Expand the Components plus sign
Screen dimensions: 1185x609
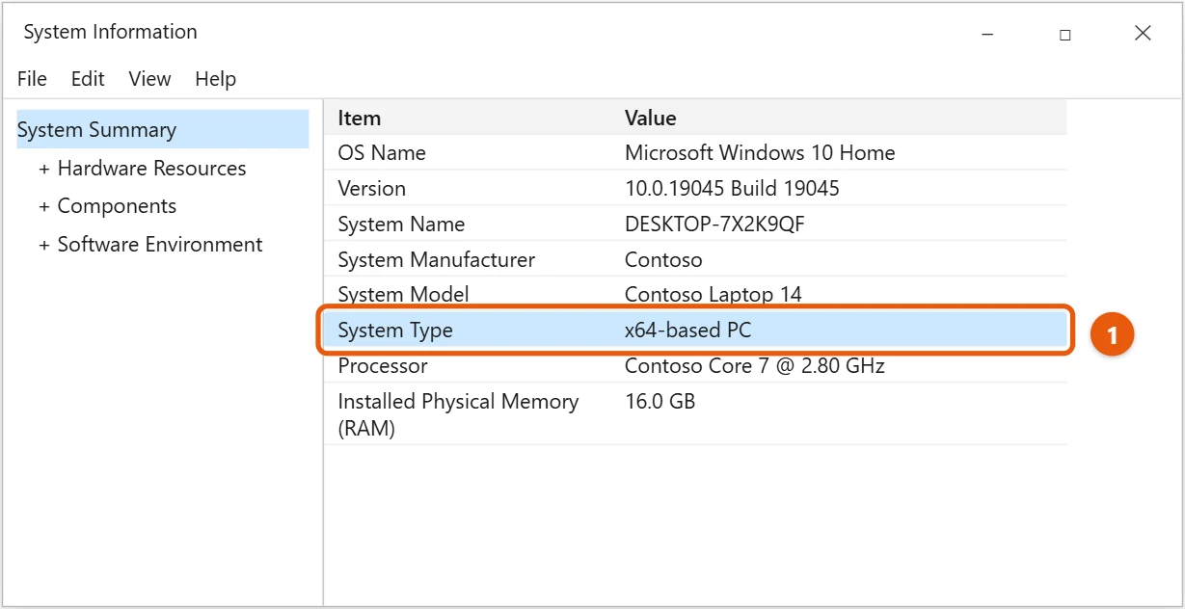pyautogui.click(x=43, y=207)
